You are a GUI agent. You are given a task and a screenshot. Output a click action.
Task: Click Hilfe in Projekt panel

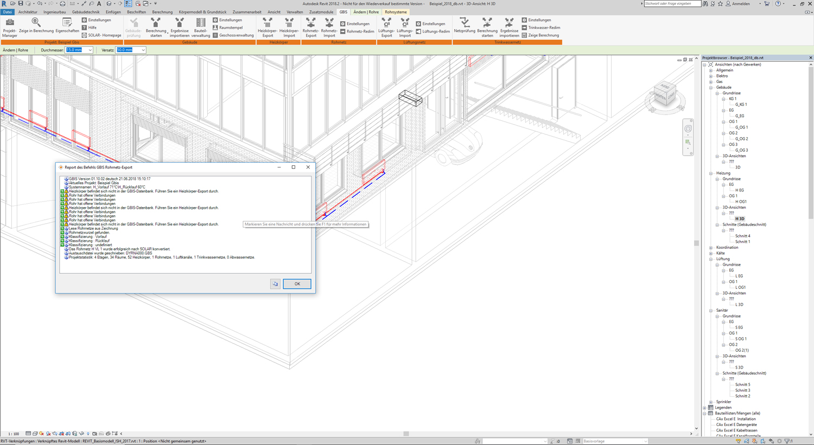coord(90,28)
